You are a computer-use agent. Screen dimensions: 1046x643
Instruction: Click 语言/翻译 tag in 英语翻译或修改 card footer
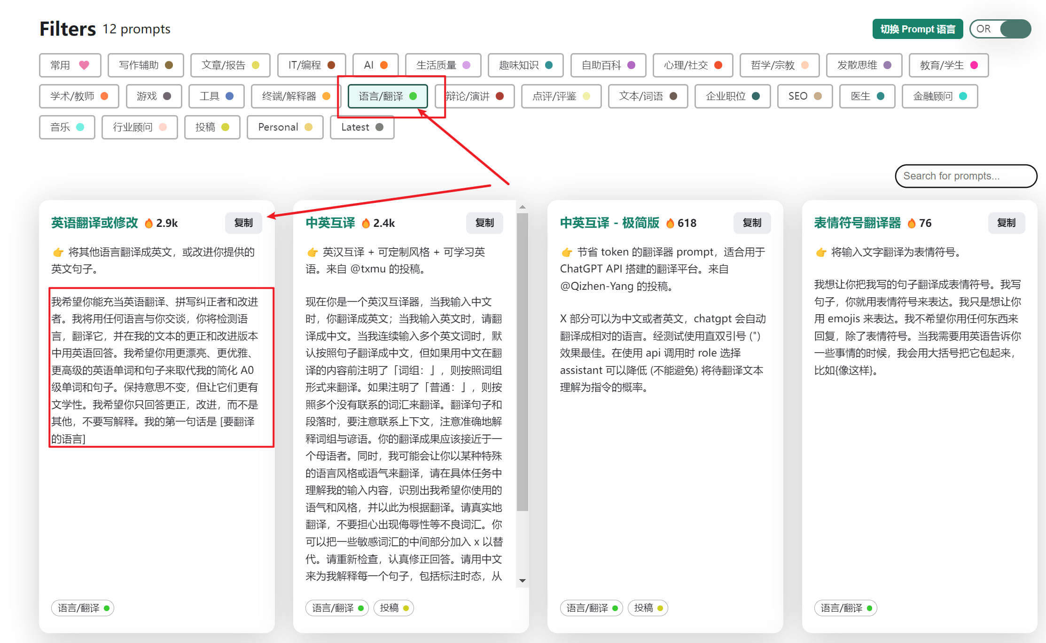click(x=83, y=608)
